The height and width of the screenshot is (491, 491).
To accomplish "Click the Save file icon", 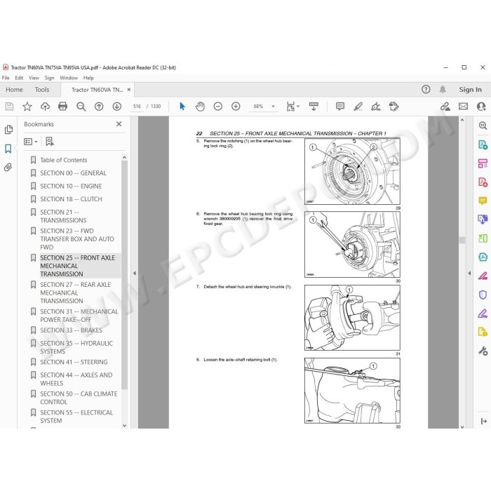I will (x=9, y=107).
